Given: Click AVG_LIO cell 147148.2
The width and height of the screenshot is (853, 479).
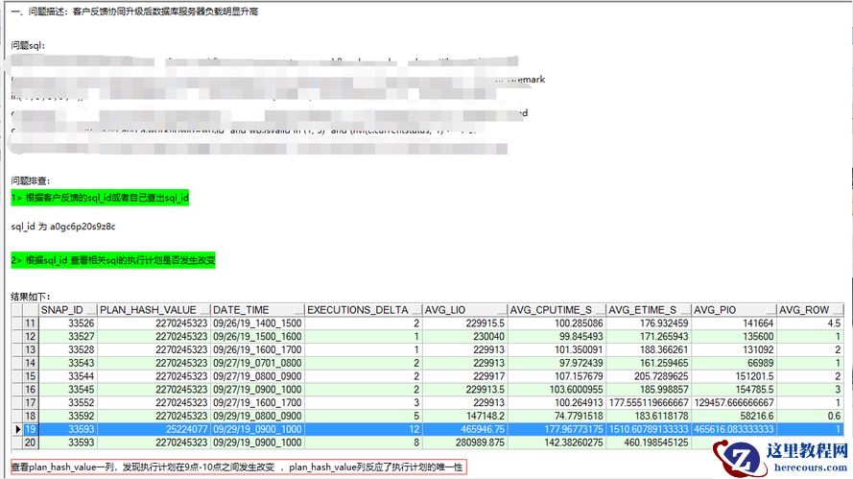Looking at the screenshot, I should tap(464, 416).
